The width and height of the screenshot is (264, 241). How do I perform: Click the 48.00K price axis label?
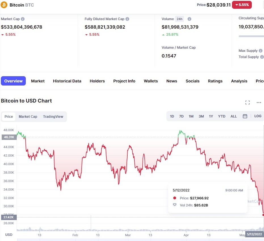[x=9, y=130]
